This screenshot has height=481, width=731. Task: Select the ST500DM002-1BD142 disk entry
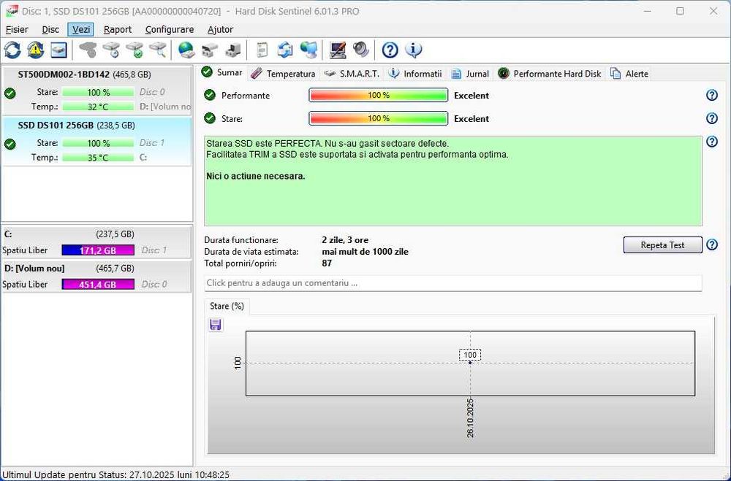coord(96,91)
